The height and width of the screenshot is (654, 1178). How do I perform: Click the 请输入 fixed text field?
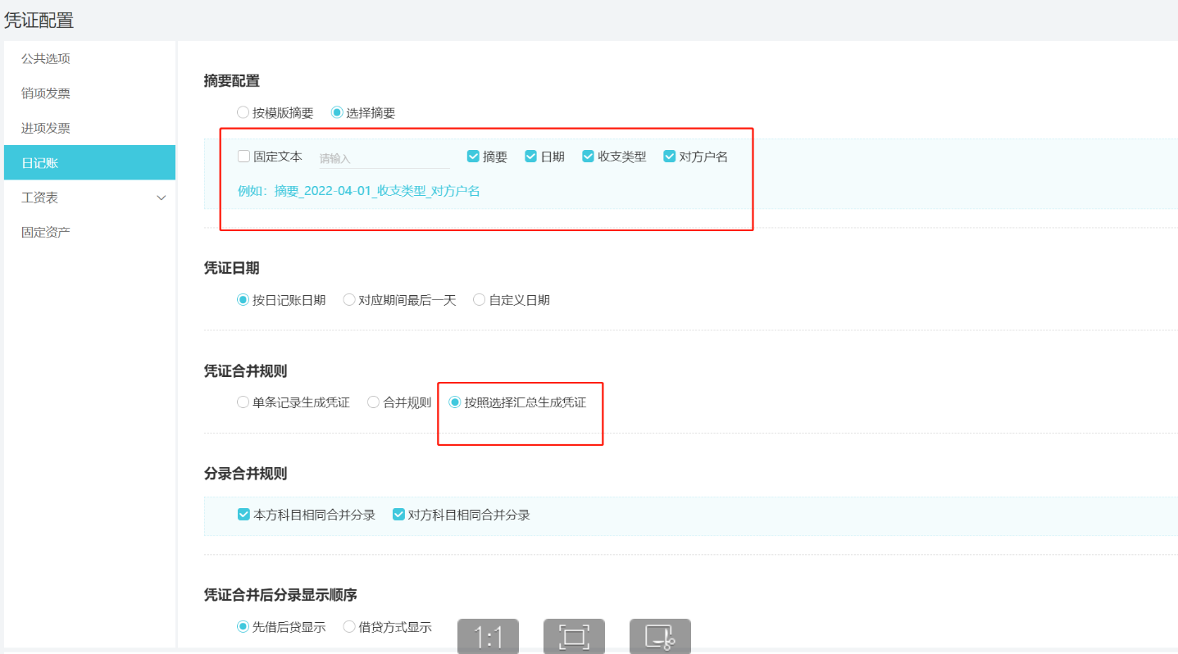384,158
